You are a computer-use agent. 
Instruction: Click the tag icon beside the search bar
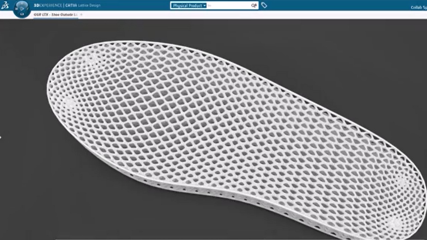[264, 5]
